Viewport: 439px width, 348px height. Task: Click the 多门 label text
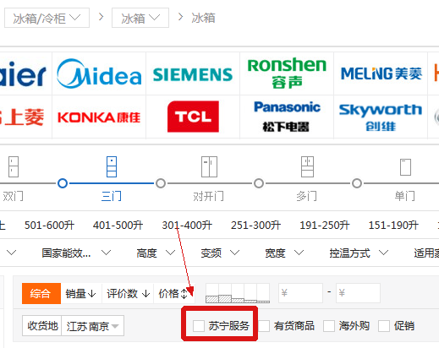pos(307,196)
